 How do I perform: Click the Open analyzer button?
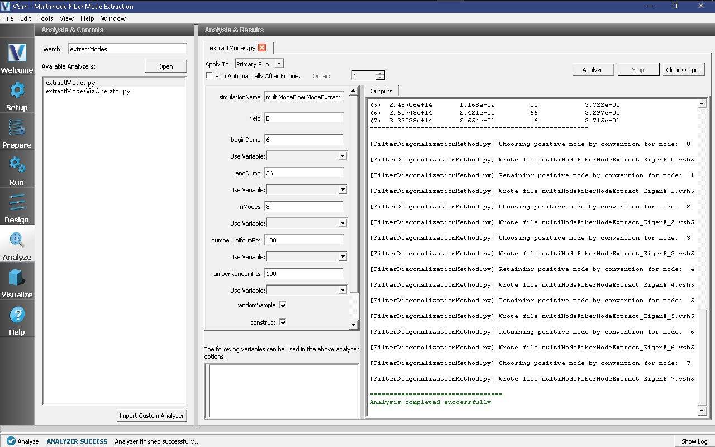click(x=165, y=66)
